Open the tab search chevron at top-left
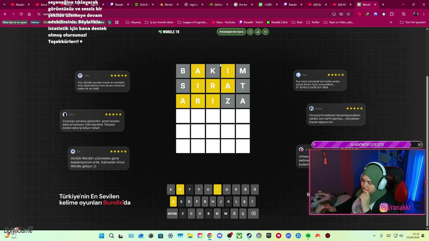 pos(4,5)
